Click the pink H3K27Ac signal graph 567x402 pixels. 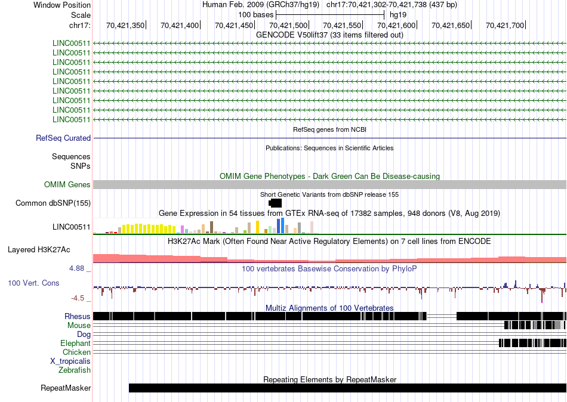click(x=330, y=258)
